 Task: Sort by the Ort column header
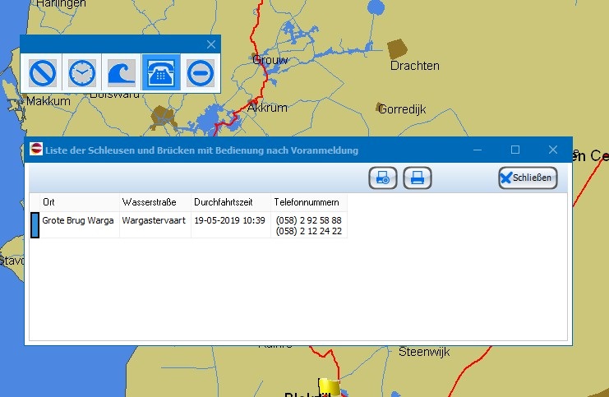[x=74, y=202]
